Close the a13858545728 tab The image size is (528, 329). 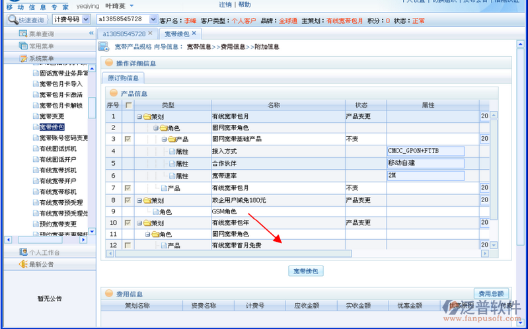tap(151, 33)
